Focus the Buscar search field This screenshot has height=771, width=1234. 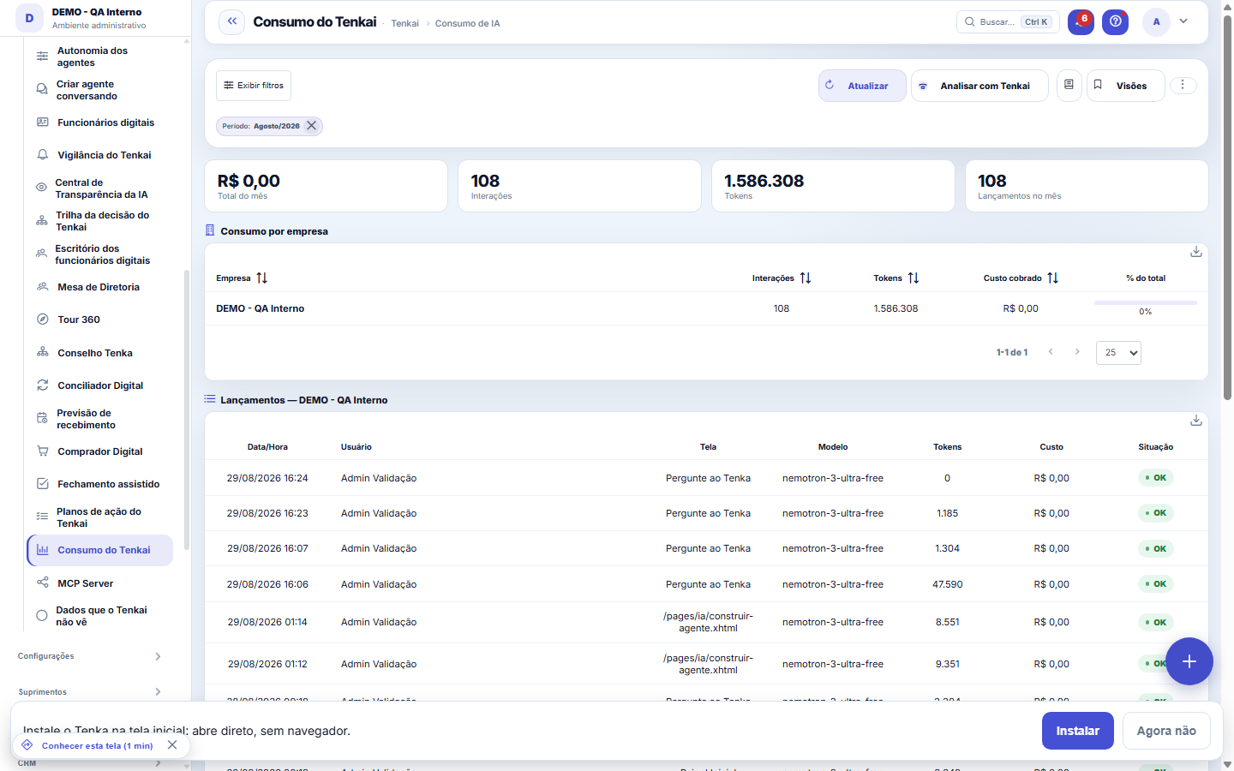pos(1008,21)
